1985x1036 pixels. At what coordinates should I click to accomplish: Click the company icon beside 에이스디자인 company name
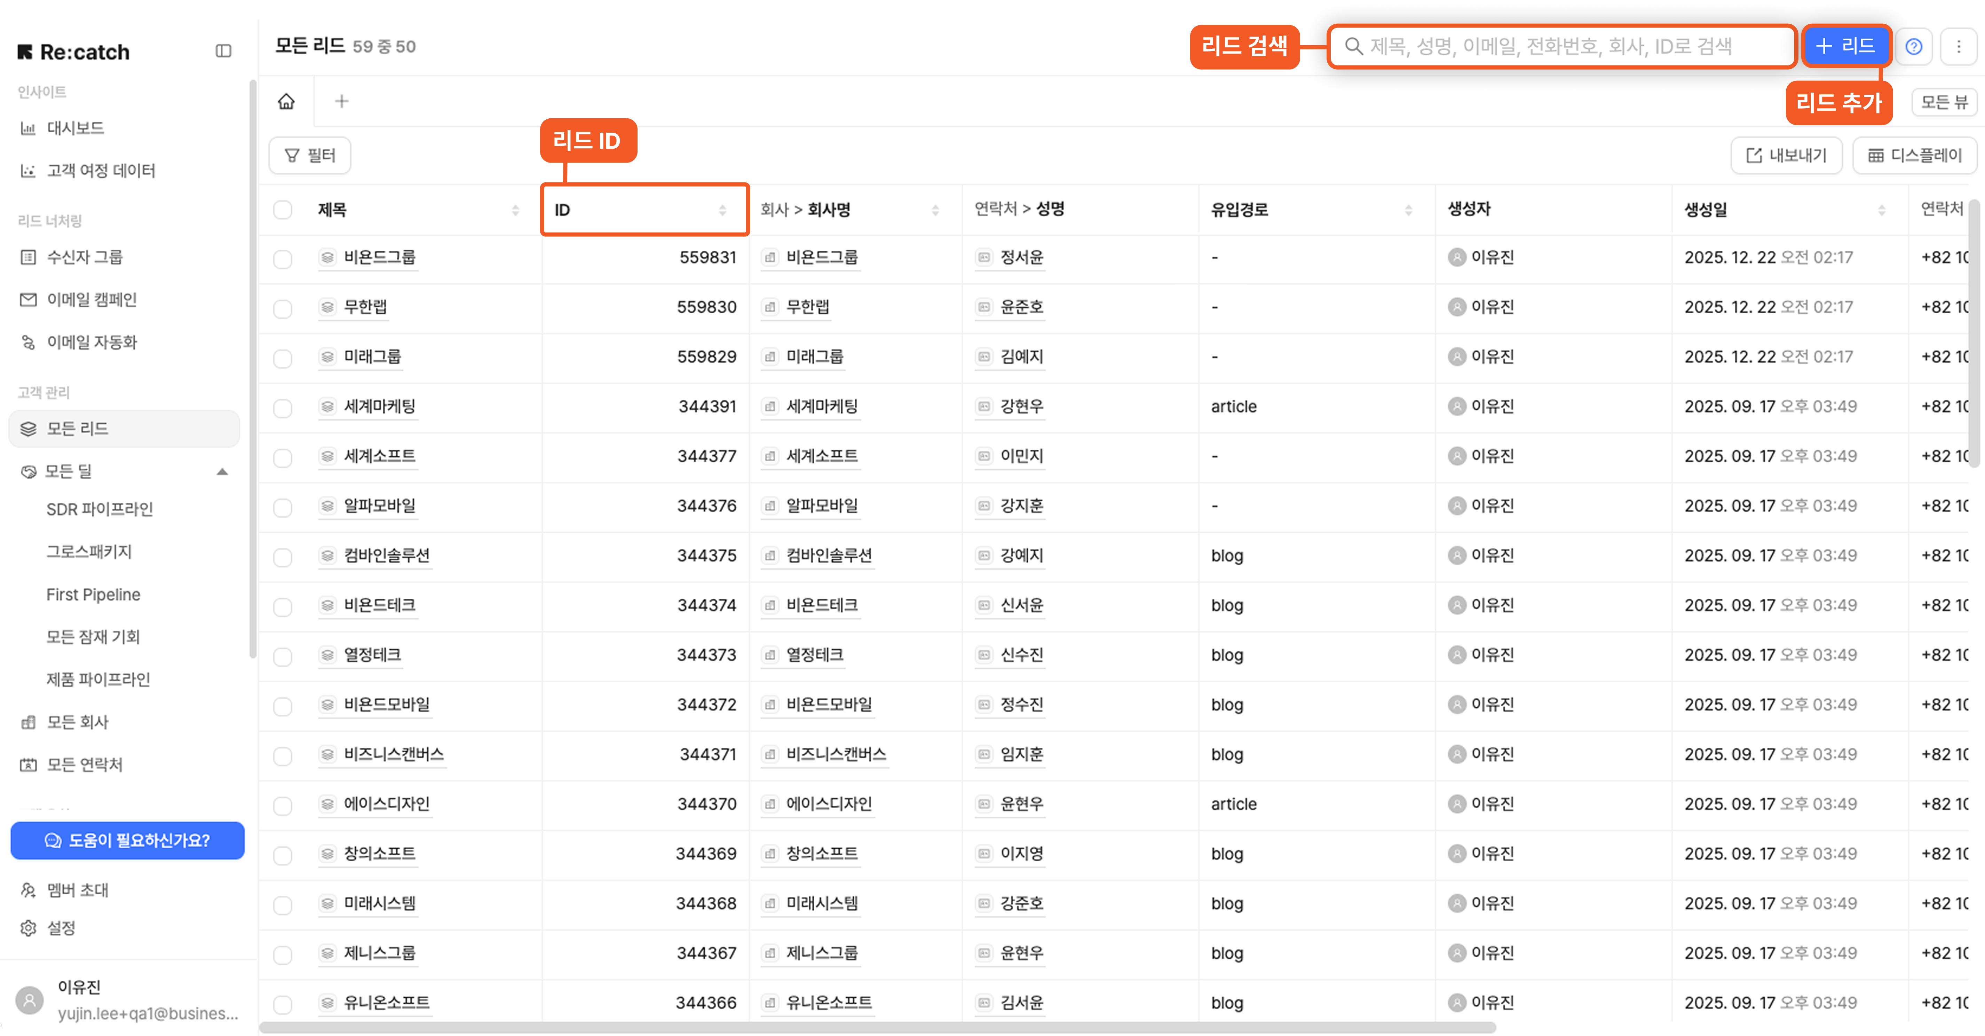[770, 804]
